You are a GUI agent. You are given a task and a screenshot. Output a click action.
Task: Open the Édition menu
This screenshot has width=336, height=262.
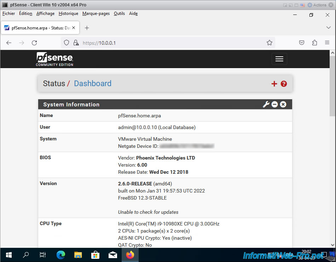25,13
